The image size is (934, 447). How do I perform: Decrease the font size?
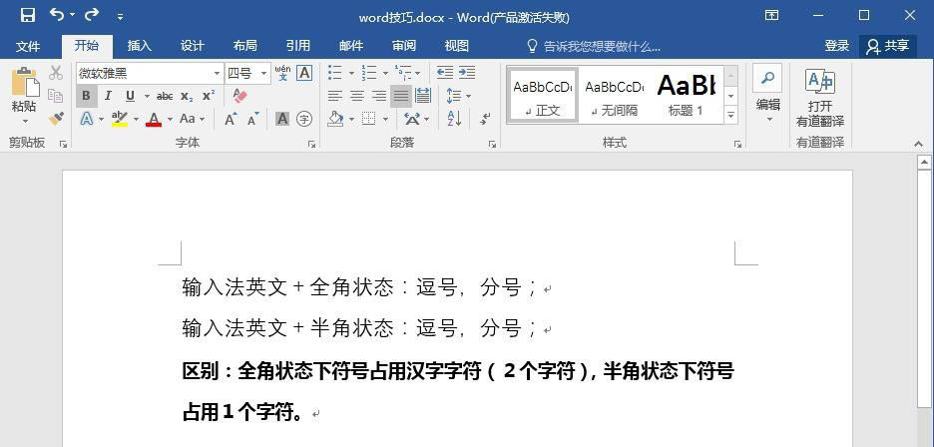point(253,119)
